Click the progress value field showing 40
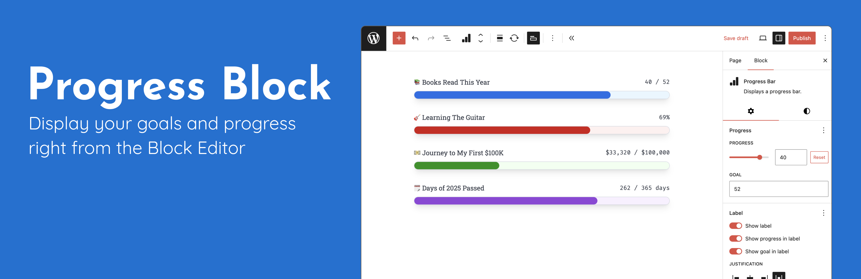This screenshot has height=279, width=861. pos(790,157)
